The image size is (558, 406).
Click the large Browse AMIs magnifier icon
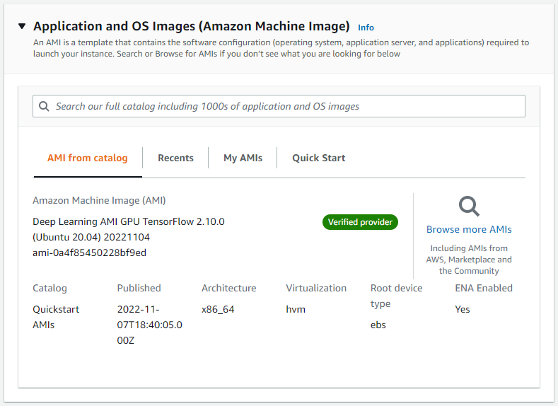pos(469,206)
